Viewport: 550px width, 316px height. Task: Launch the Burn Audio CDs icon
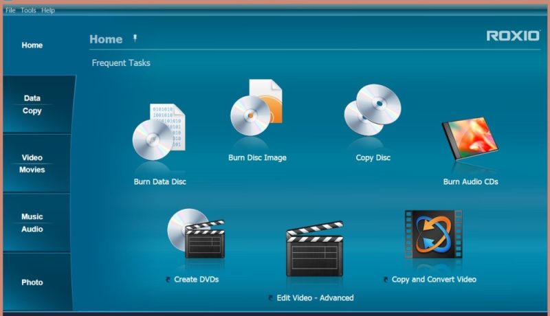[470, 142]
